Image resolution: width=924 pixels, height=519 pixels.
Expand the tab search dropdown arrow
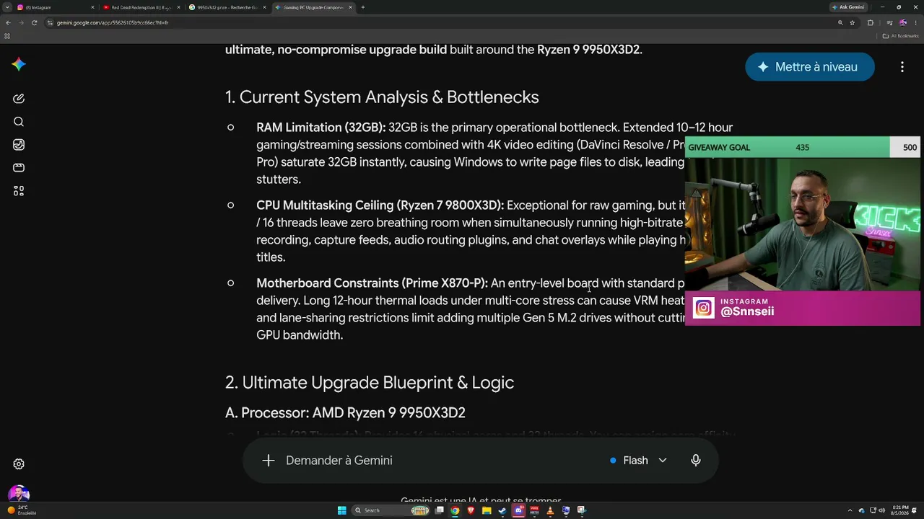pyautogui.click(x=7, y=7)
